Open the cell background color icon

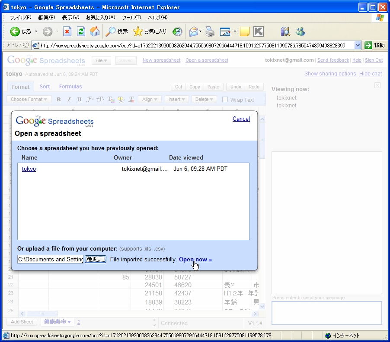tap(121, 100)
